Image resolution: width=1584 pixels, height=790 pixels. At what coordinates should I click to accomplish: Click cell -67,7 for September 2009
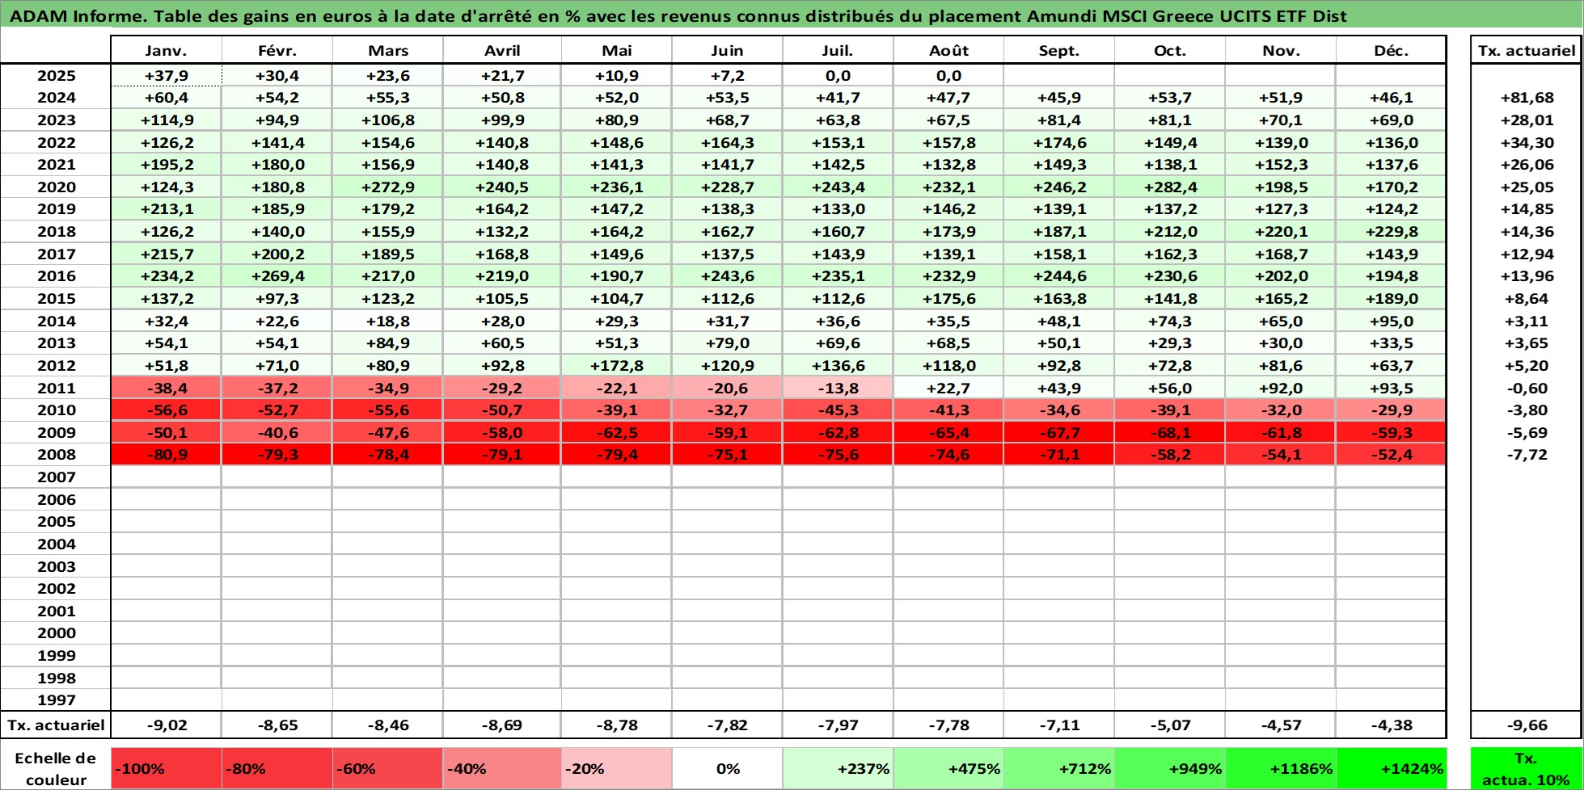tap(1059, 432)
